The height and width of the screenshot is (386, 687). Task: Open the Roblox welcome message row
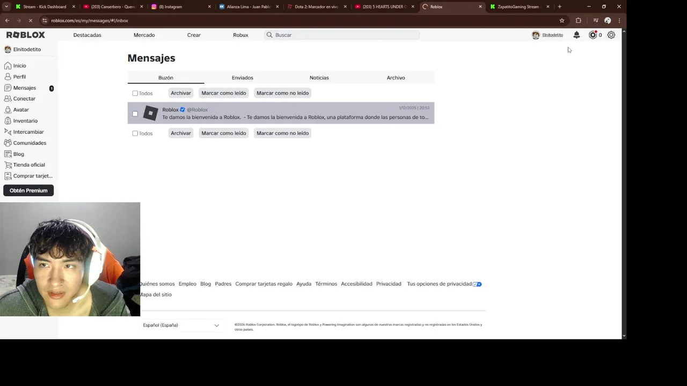pos(281,113)
